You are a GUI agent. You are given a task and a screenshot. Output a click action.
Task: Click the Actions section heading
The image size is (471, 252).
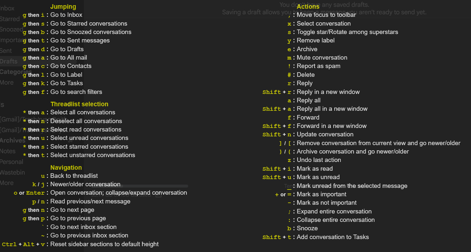click(308, 6)
